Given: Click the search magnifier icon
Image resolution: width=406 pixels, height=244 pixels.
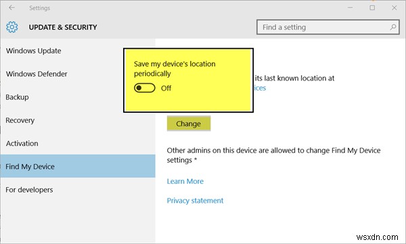Looking at the screenshot, I should (392, 27).
